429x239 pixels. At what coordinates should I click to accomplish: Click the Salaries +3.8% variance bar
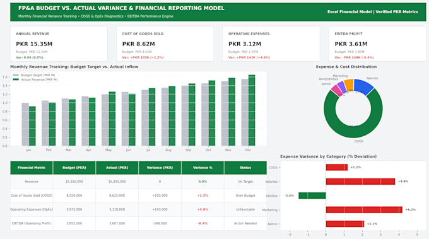(x=360, y=182)
